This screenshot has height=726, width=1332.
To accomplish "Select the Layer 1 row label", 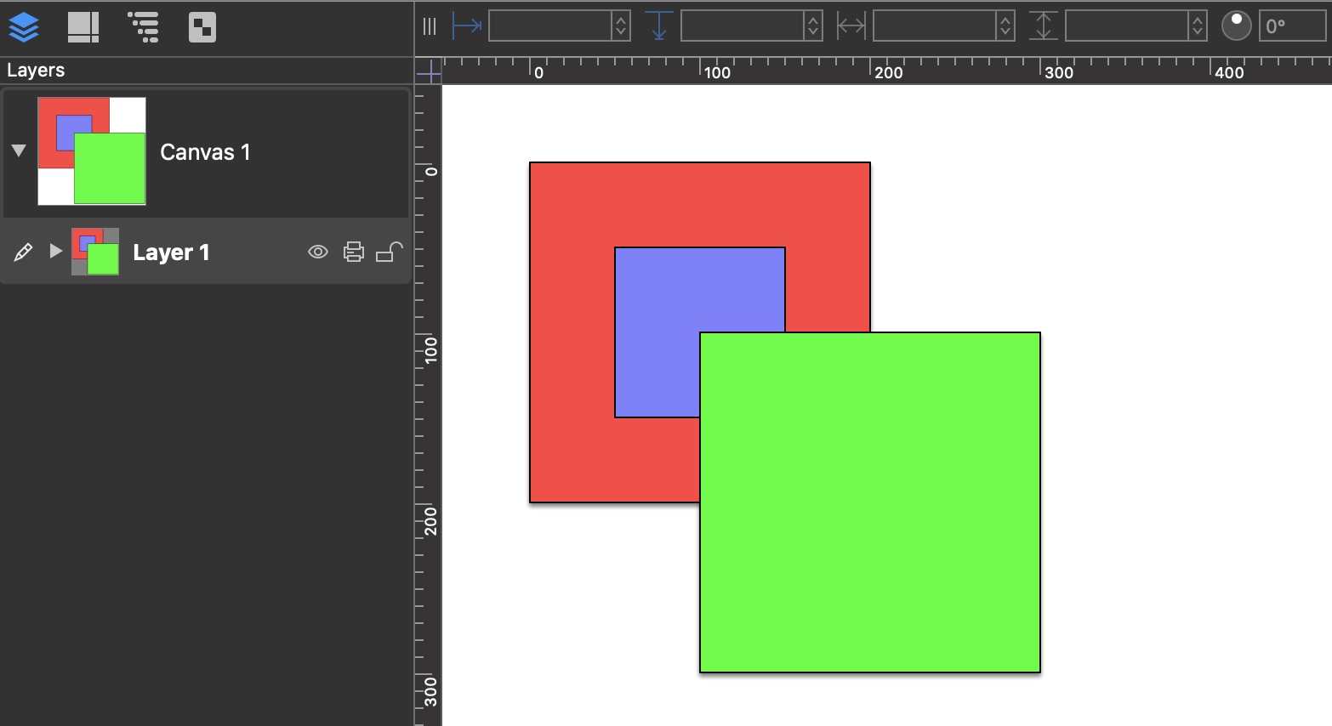I will 171,252.
